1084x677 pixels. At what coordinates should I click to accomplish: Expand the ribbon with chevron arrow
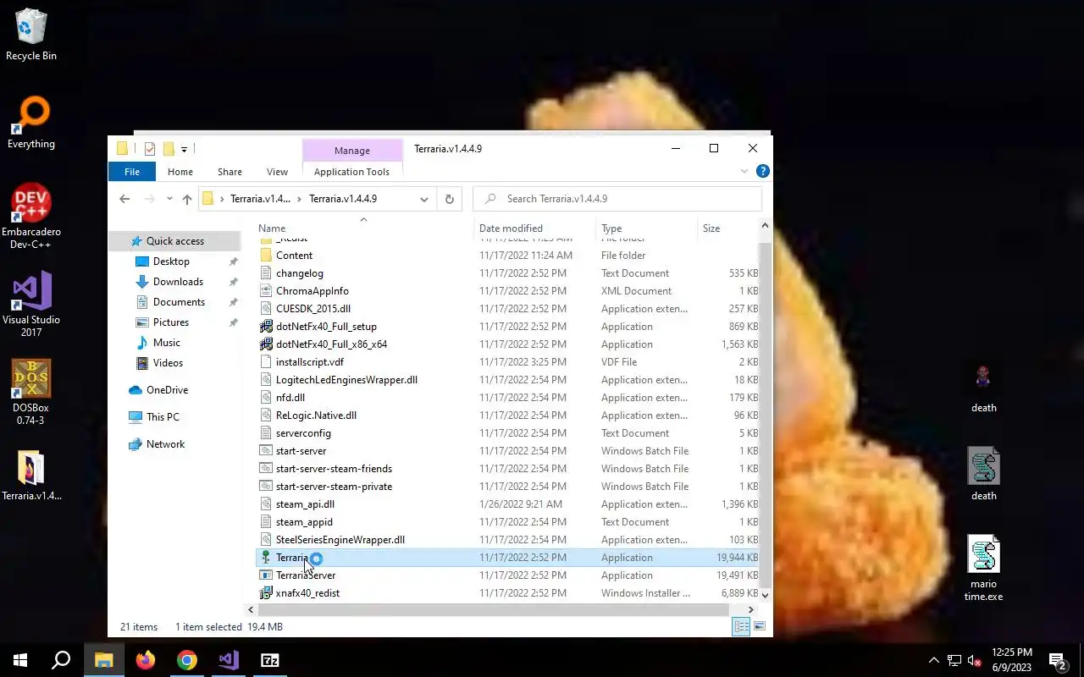[744, 171]
